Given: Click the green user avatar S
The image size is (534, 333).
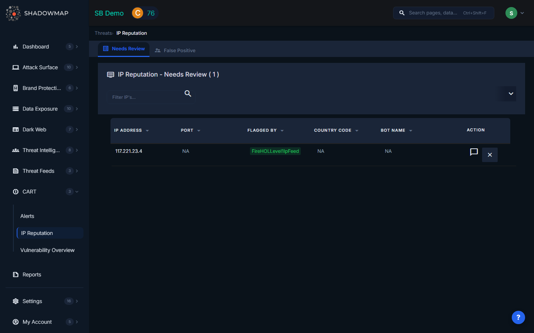Looking at the screenshot, I should [x=511, y=13].
